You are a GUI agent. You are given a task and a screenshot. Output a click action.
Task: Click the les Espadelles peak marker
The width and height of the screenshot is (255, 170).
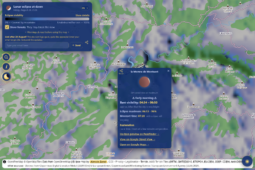(x=119, y=62)
